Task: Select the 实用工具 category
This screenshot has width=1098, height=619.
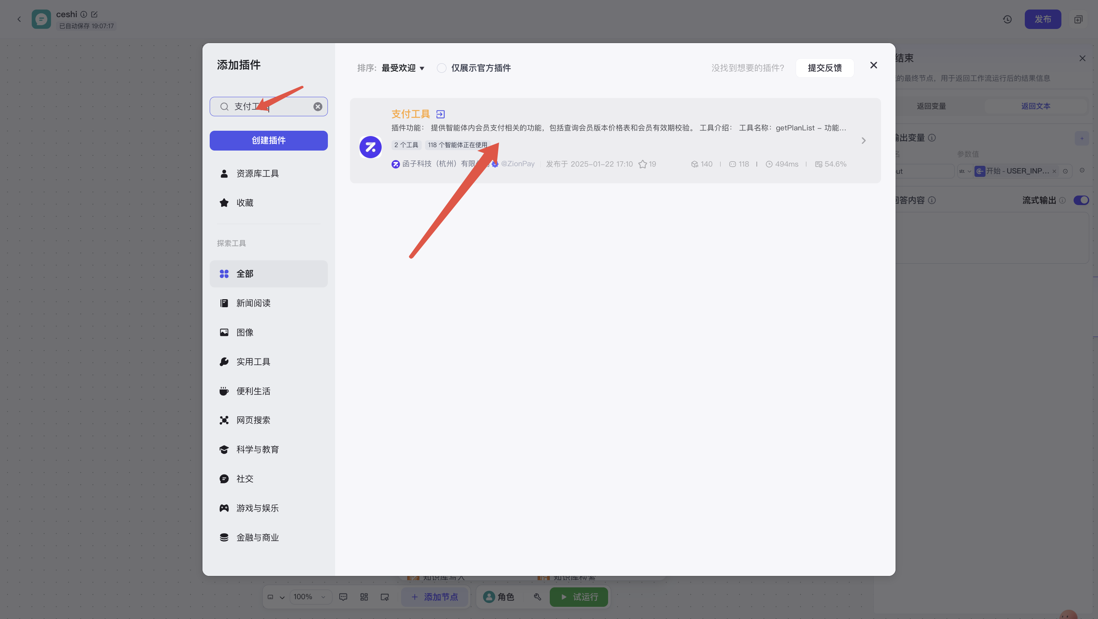Action: [x=268, y=362]
